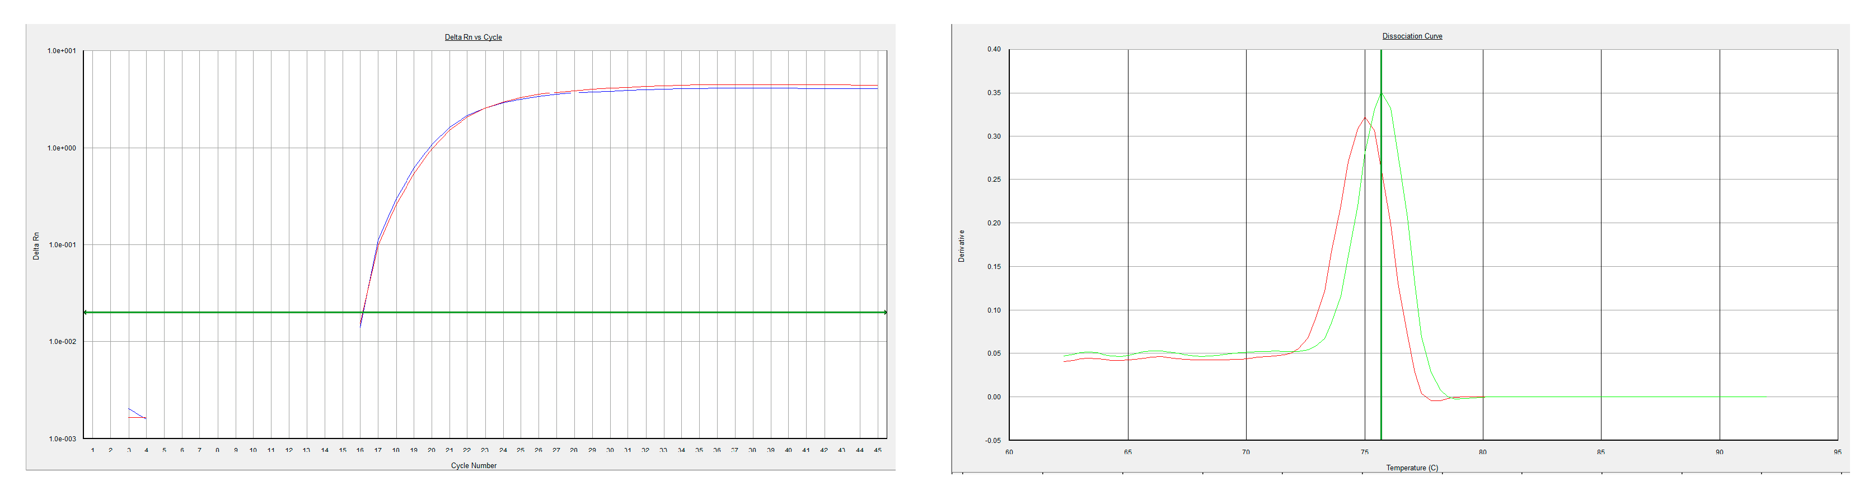Click the vertical 'Derivative' y-axis label

[961, 246]
